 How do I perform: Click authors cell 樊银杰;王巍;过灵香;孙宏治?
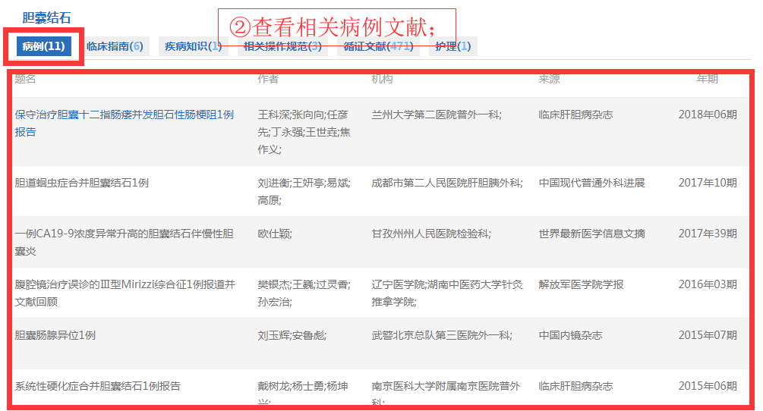click(x=304, y=293)
